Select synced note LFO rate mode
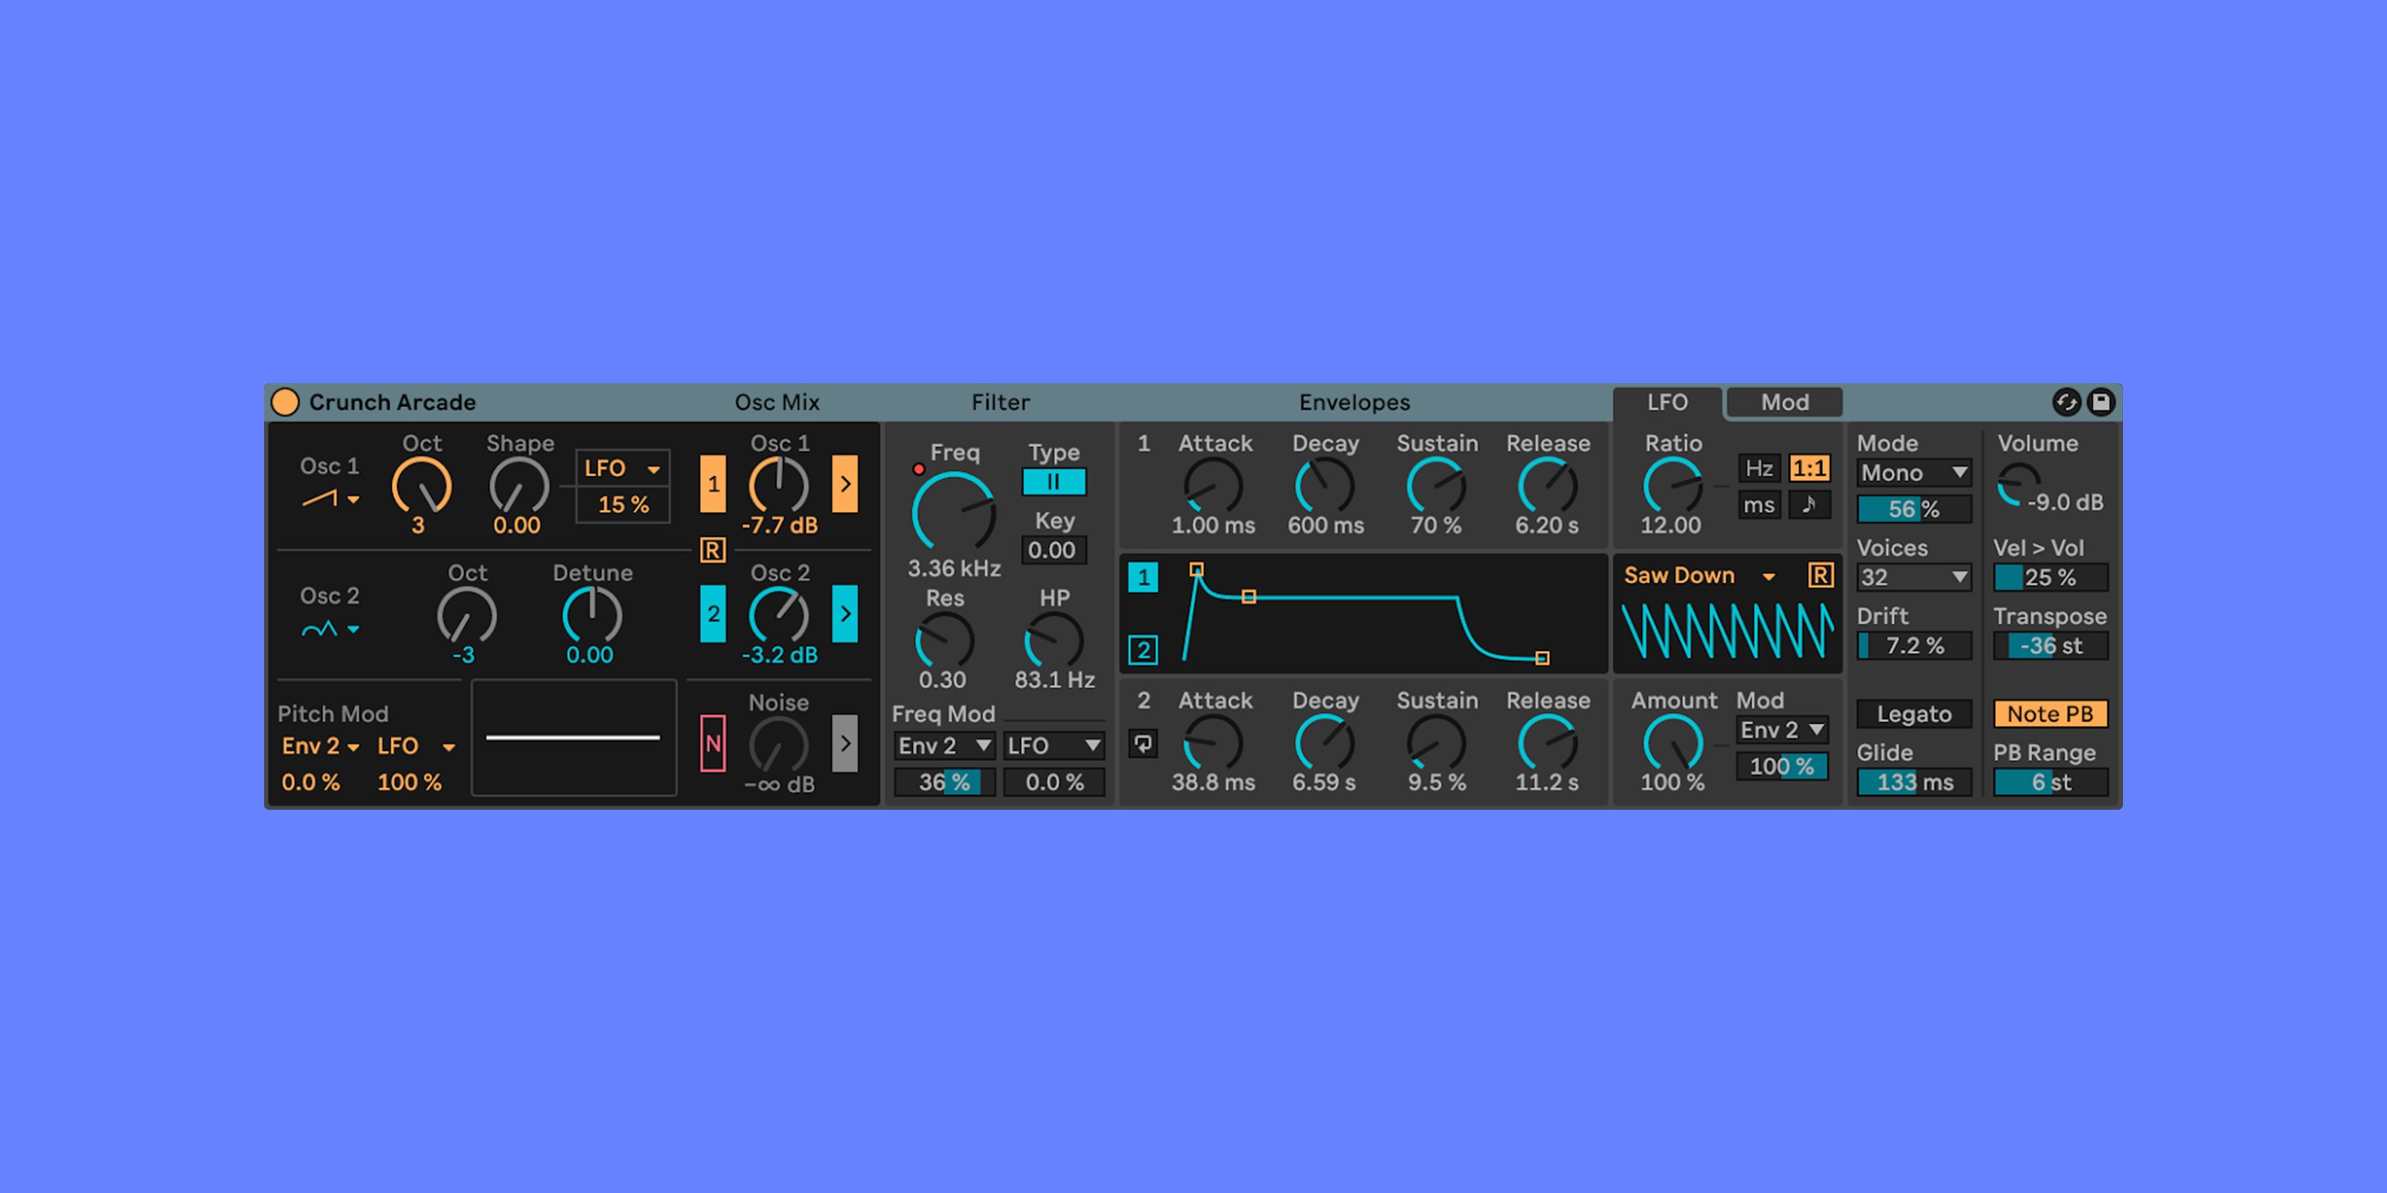Viewport: 2387px width, 1193px height. click(x=1809, y=506)
